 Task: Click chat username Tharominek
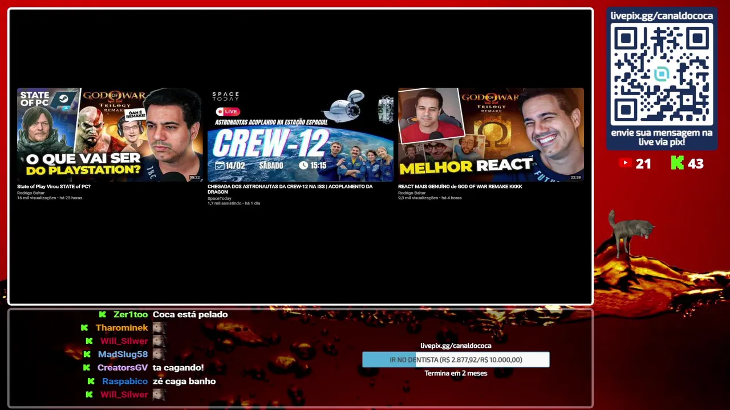pyautogui.click(x=121, y=328)
